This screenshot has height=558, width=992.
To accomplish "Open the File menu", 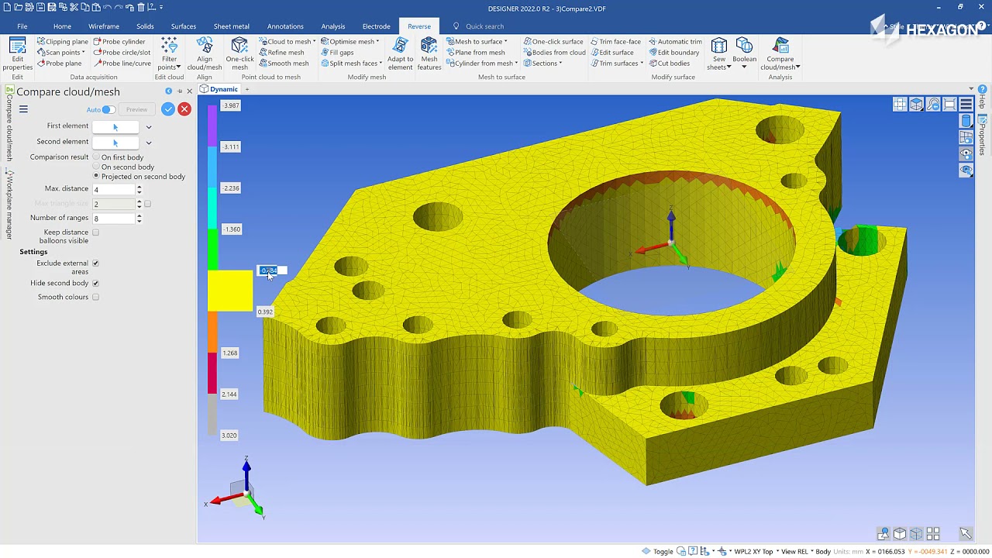I will [x=22, y=26].
